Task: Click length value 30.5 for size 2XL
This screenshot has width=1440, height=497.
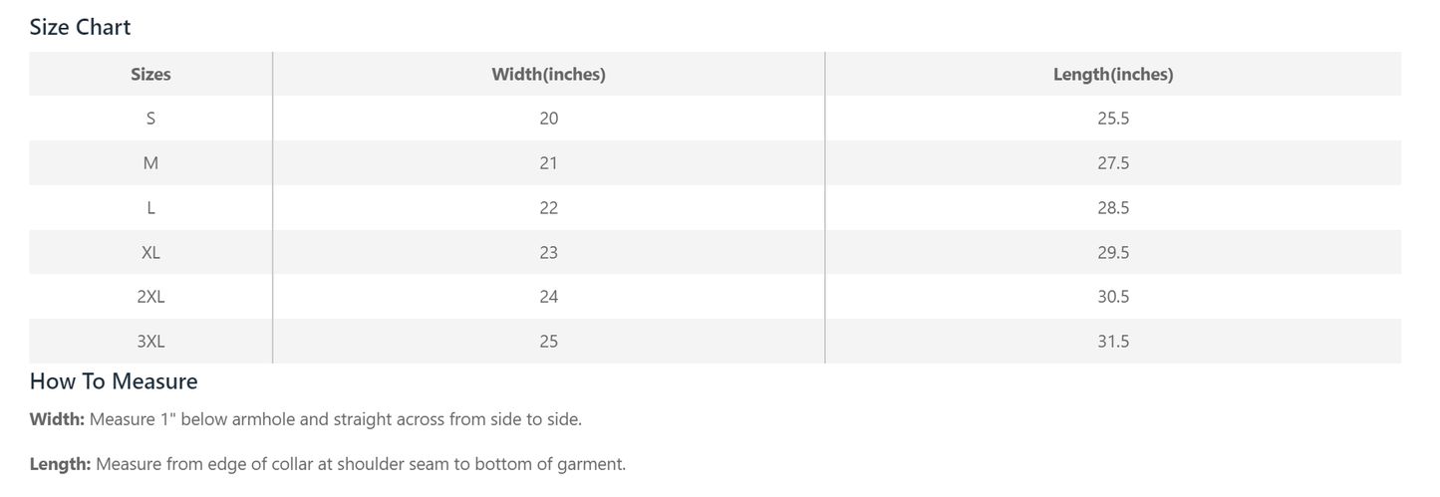Action: (1112, 297)
